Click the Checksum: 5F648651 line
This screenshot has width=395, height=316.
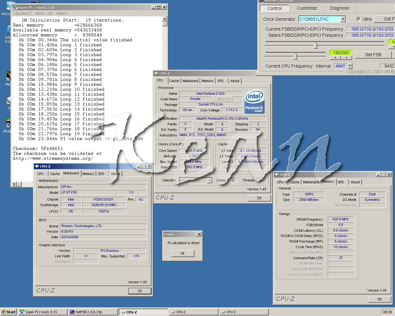[38, 148]
